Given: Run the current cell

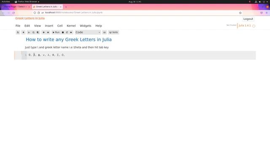Looking at the screenshot, I should [56, 33].
